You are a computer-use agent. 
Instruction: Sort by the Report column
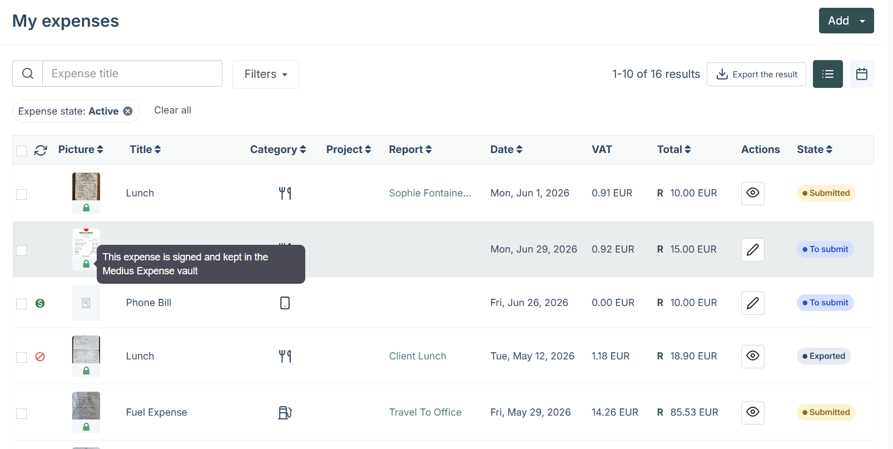[410, 149]
